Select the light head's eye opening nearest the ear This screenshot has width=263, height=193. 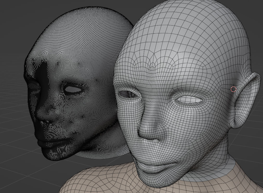click(189, 99)
